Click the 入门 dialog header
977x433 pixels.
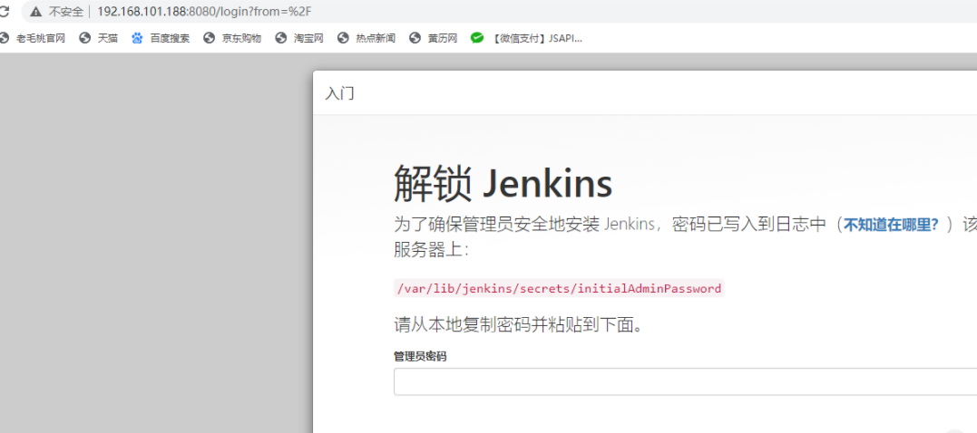click(340, 93)
